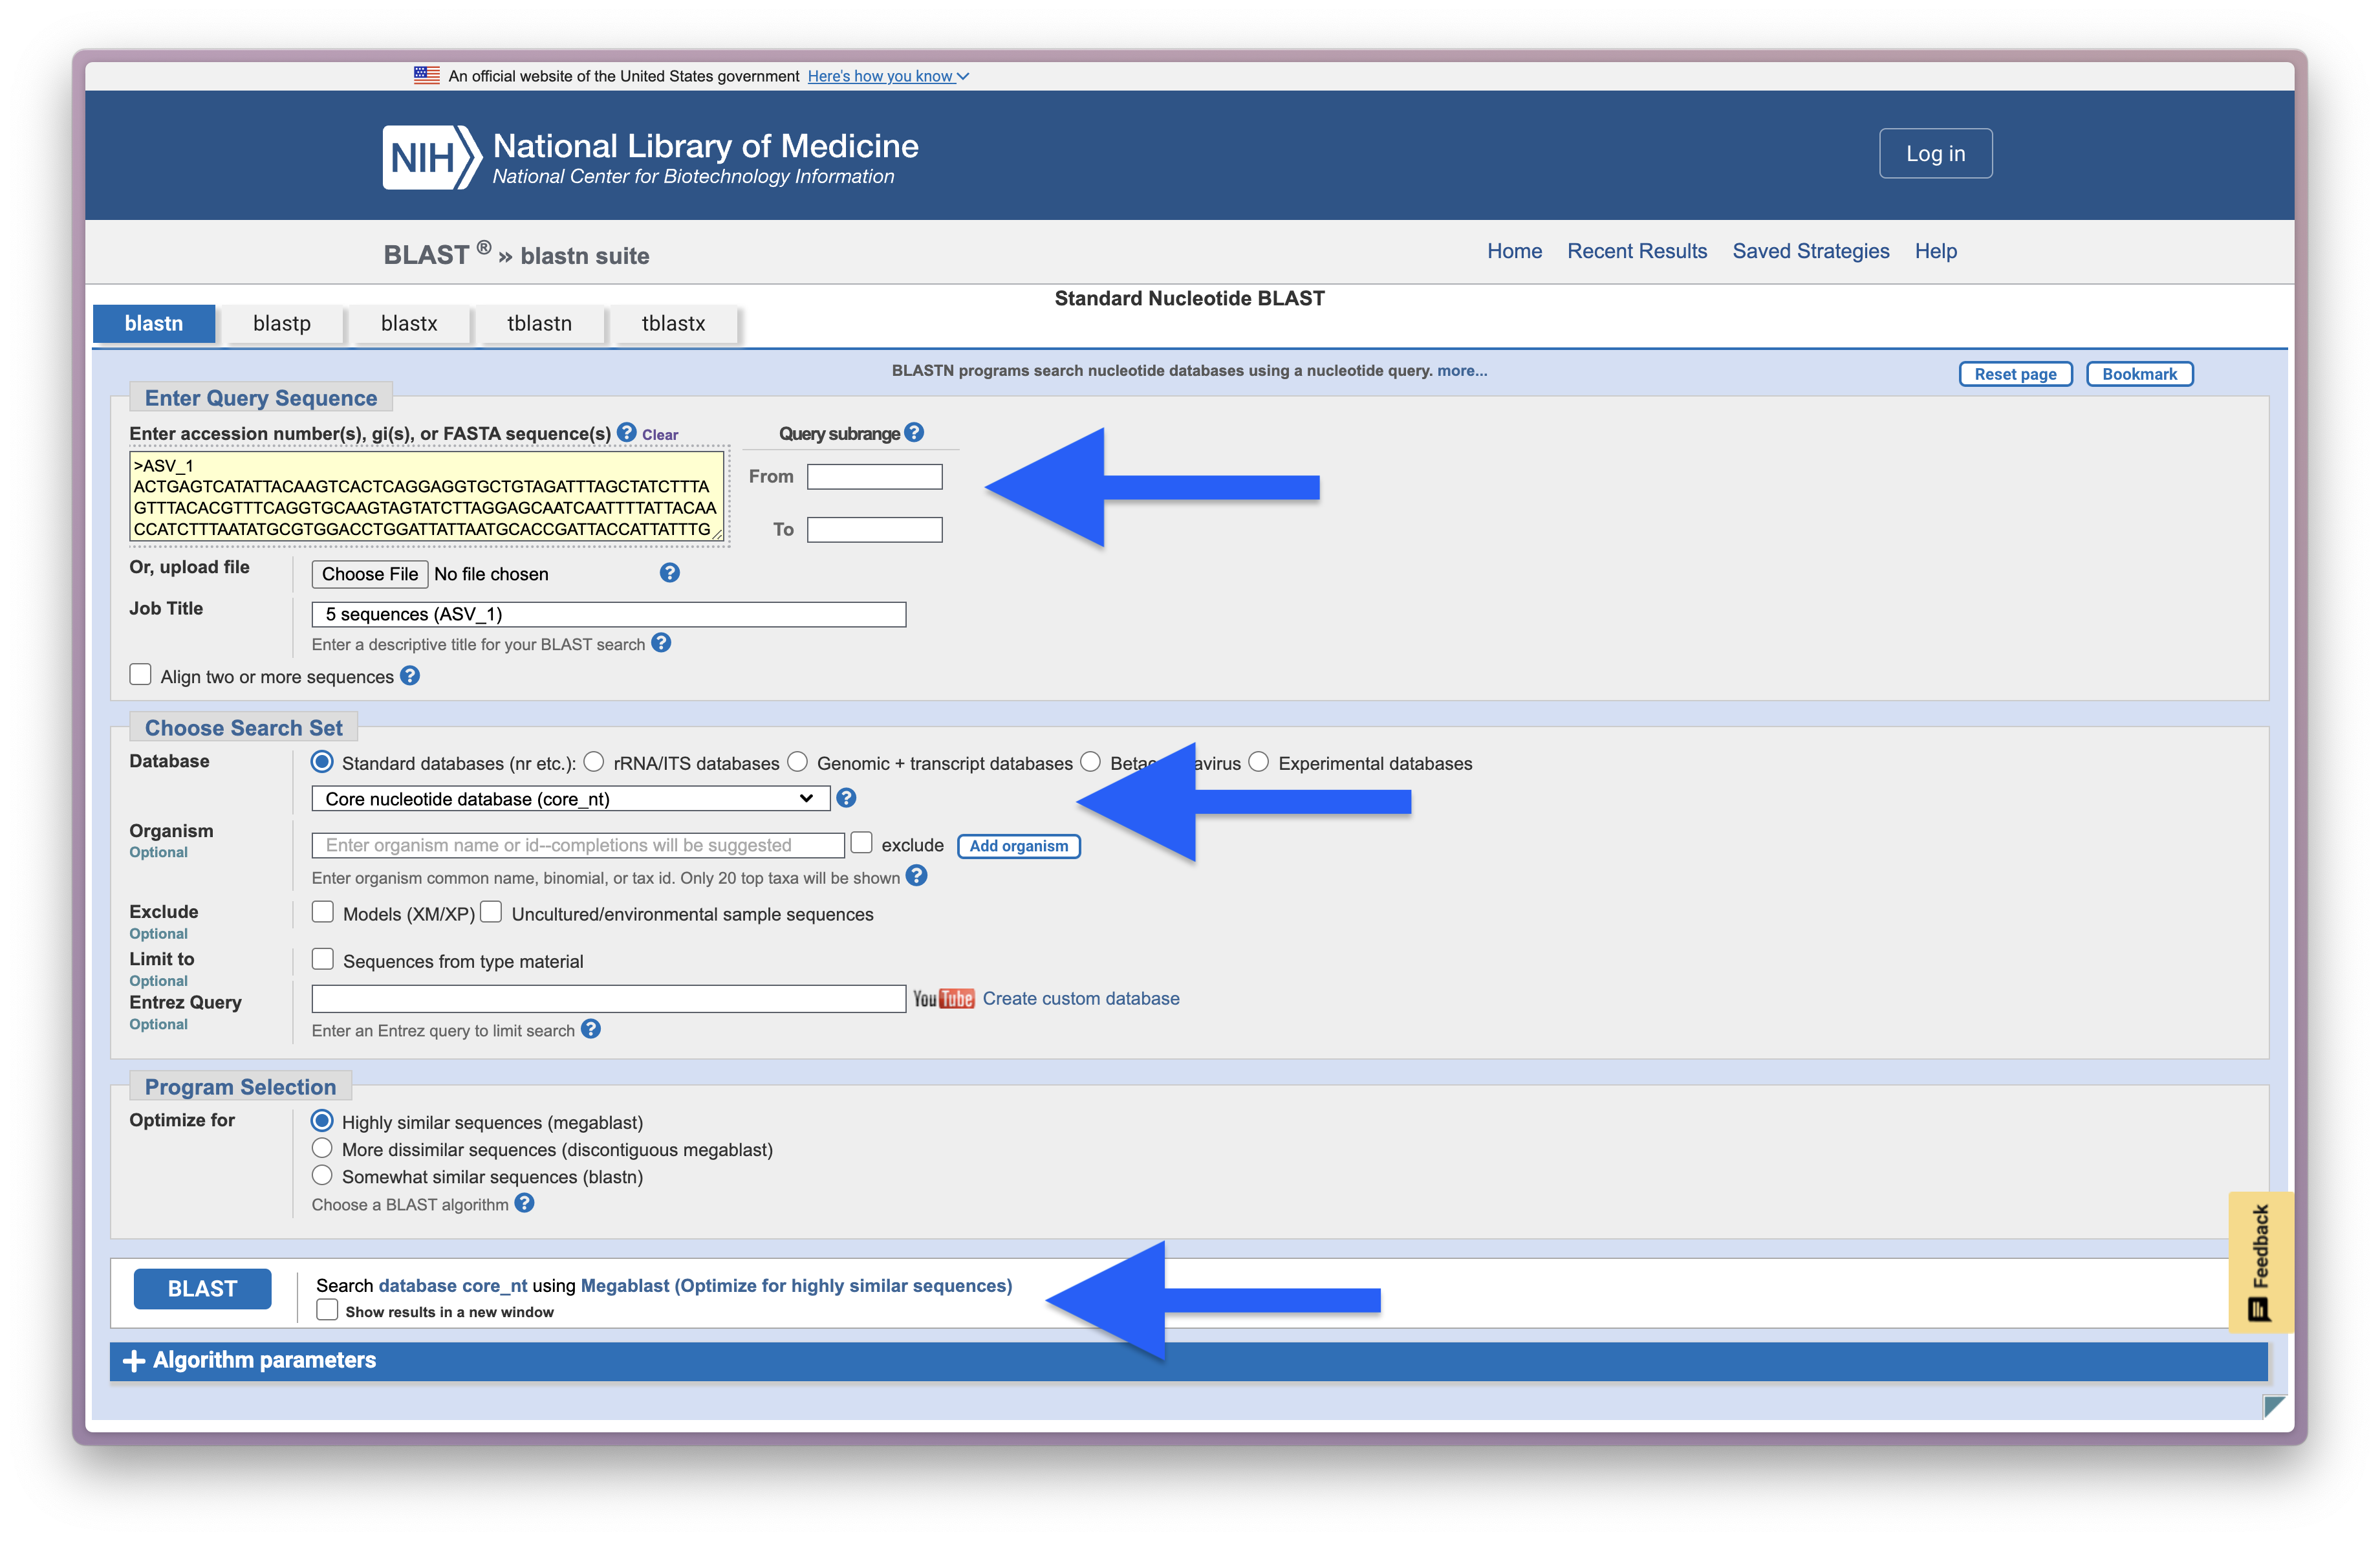Click help icon for Entrez query hint
The width and height of the screenshot is (2380, 1541).
tap(591, 1029)
